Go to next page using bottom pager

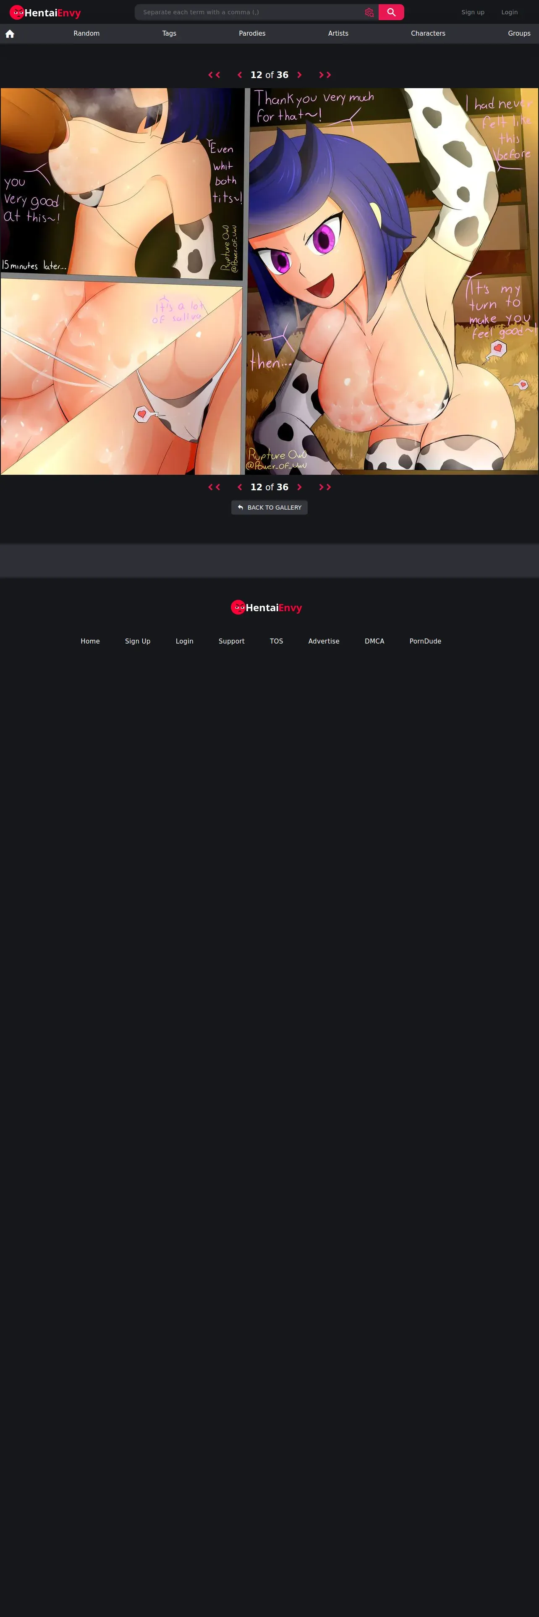click(299, 487)
